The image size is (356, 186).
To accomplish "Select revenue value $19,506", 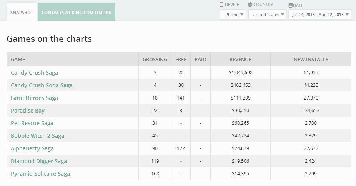I will 240,161.
